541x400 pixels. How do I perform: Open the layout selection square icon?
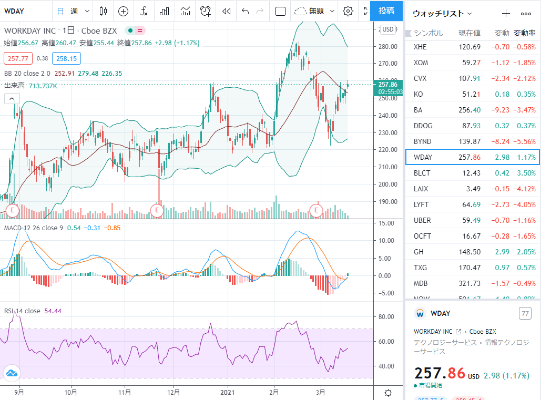(x=281, y=12)
